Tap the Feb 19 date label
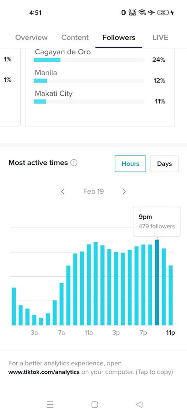187x416 pixels. click(x=93, y=191)
